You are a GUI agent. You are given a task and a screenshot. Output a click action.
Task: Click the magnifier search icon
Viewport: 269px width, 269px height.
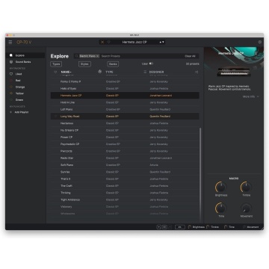[x=77, y=56]
